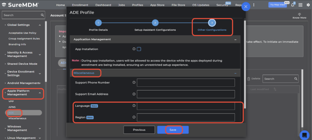Screen dimensions: 312x140
Task: Collapse Apple Platform Management in sidebar
Action: [40, 93]
